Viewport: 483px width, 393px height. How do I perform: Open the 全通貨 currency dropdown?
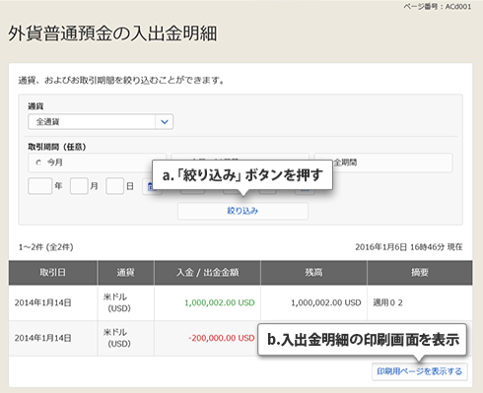(x=101, y=122)
